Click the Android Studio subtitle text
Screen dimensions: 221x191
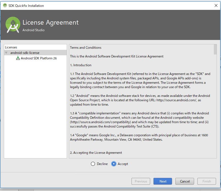(33, 30)
